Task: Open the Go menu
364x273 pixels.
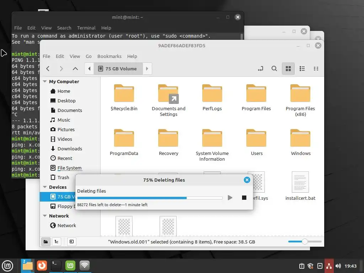Action: pyautogui.click(x=89, y=56)
